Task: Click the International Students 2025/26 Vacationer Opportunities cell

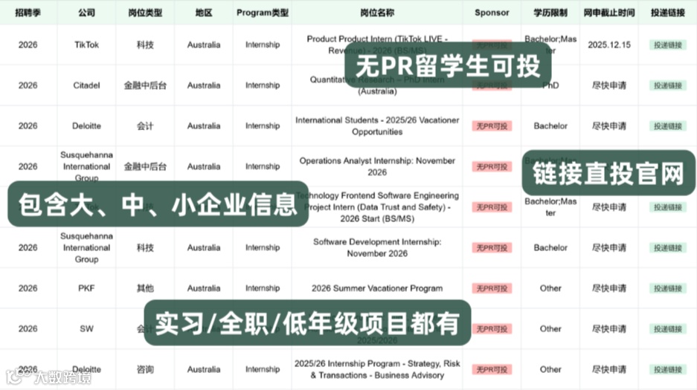Action: [x=377, y=126]
